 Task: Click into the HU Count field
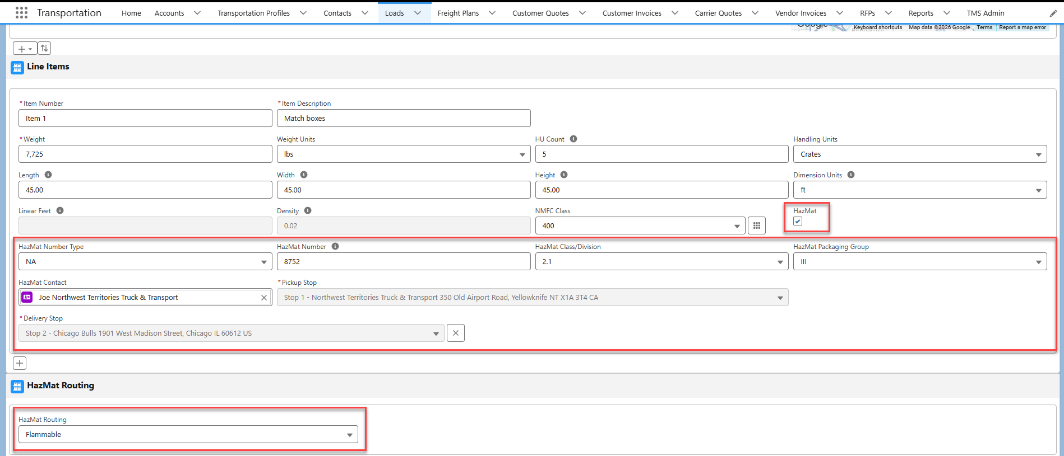(x=661, y=154)
